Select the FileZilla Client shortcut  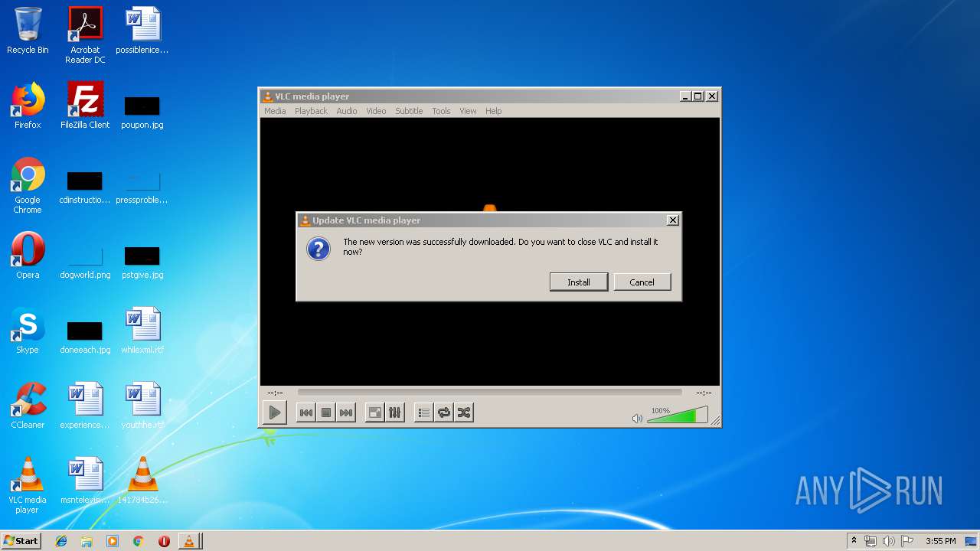(85, 106)
